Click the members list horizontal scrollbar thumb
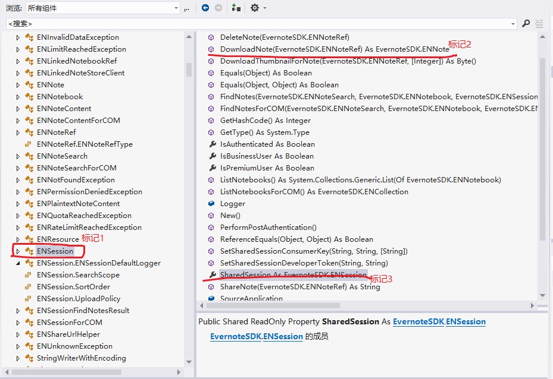Image resolution: width=553 pixels, height=379 pixels. pos(273,305)
